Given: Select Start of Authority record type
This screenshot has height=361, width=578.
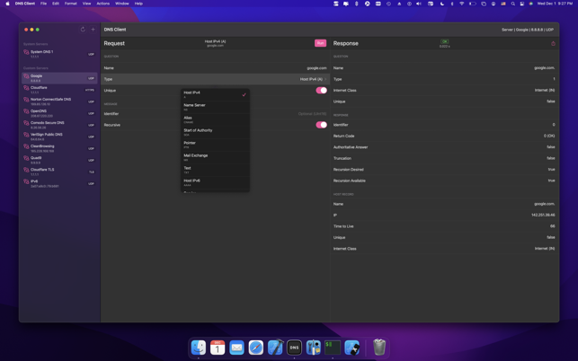Looking at the screenshot, I should [x=215, y=132].
